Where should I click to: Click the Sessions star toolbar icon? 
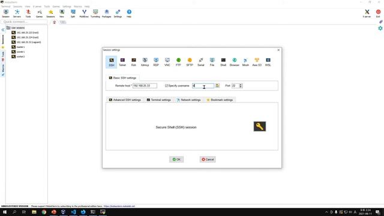(50, 13)
